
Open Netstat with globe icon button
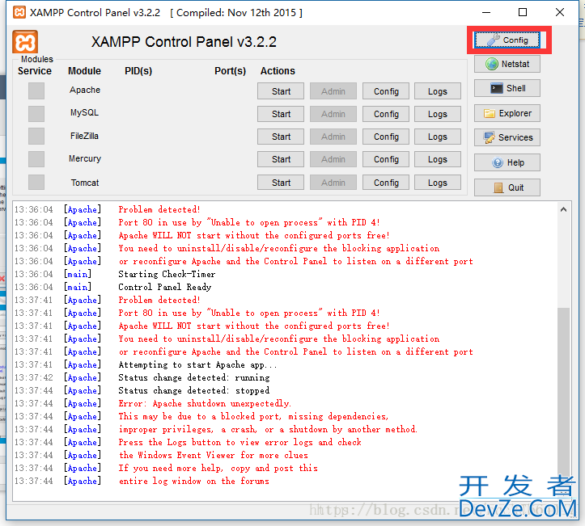[x=507, y=64]
